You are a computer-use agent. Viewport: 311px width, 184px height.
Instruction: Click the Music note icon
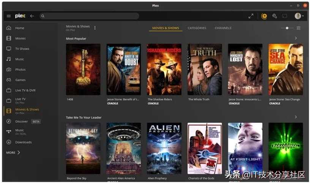(9, 59)
